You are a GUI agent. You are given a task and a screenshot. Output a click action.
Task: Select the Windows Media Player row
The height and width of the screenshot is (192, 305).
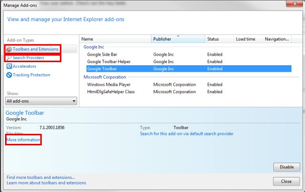[x=189, y=85]
